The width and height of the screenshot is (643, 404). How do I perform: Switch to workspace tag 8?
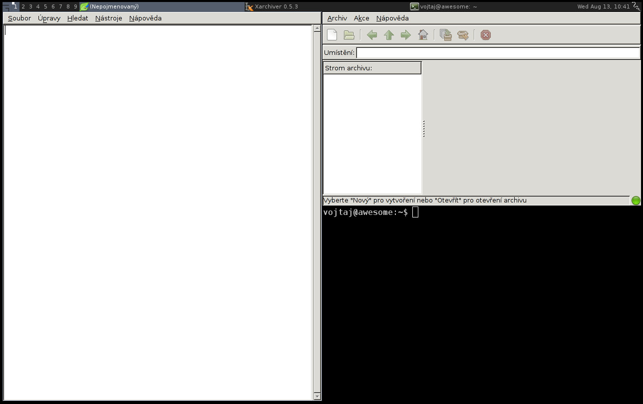click(68, 6)
